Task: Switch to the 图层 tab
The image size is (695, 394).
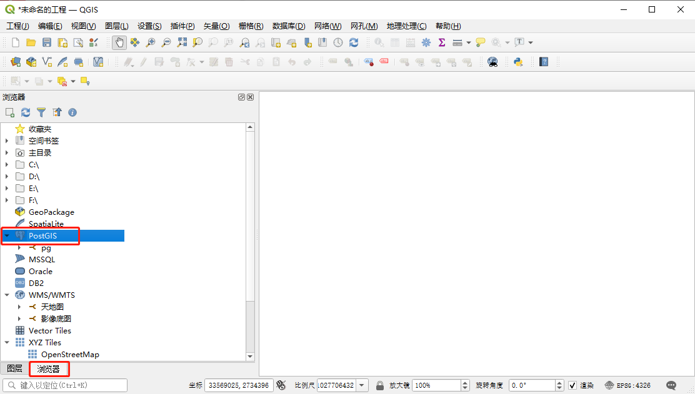Action: click(14, 368)
